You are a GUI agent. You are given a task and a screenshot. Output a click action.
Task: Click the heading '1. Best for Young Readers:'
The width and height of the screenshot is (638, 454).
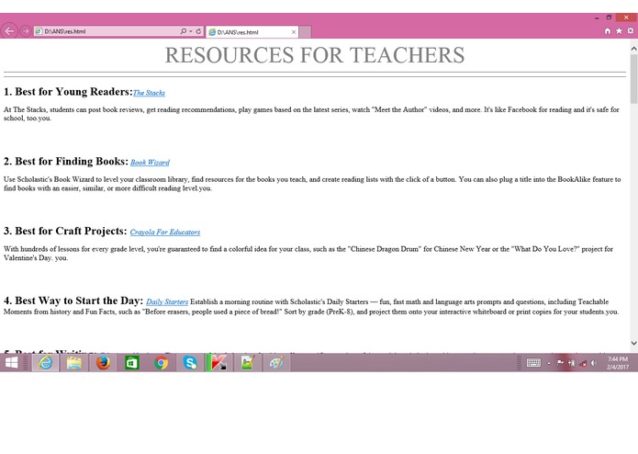68,92
